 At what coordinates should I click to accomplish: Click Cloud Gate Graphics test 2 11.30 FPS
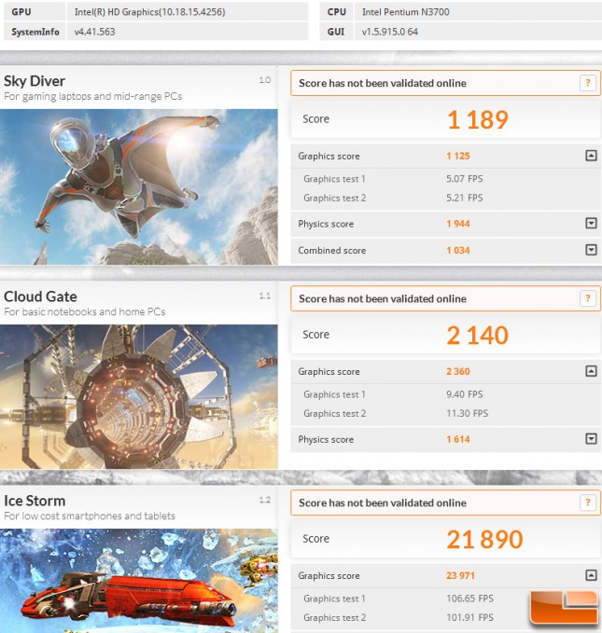pos(468,413)
